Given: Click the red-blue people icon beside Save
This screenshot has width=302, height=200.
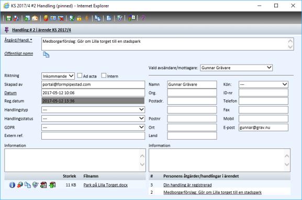Looking at the screenshot, I should tap(16, 18).
